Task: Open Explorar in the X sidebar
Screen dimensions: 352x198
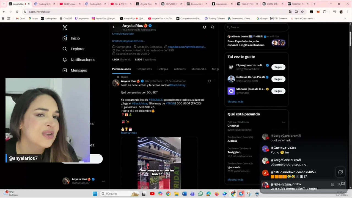Action: (73, 49)
